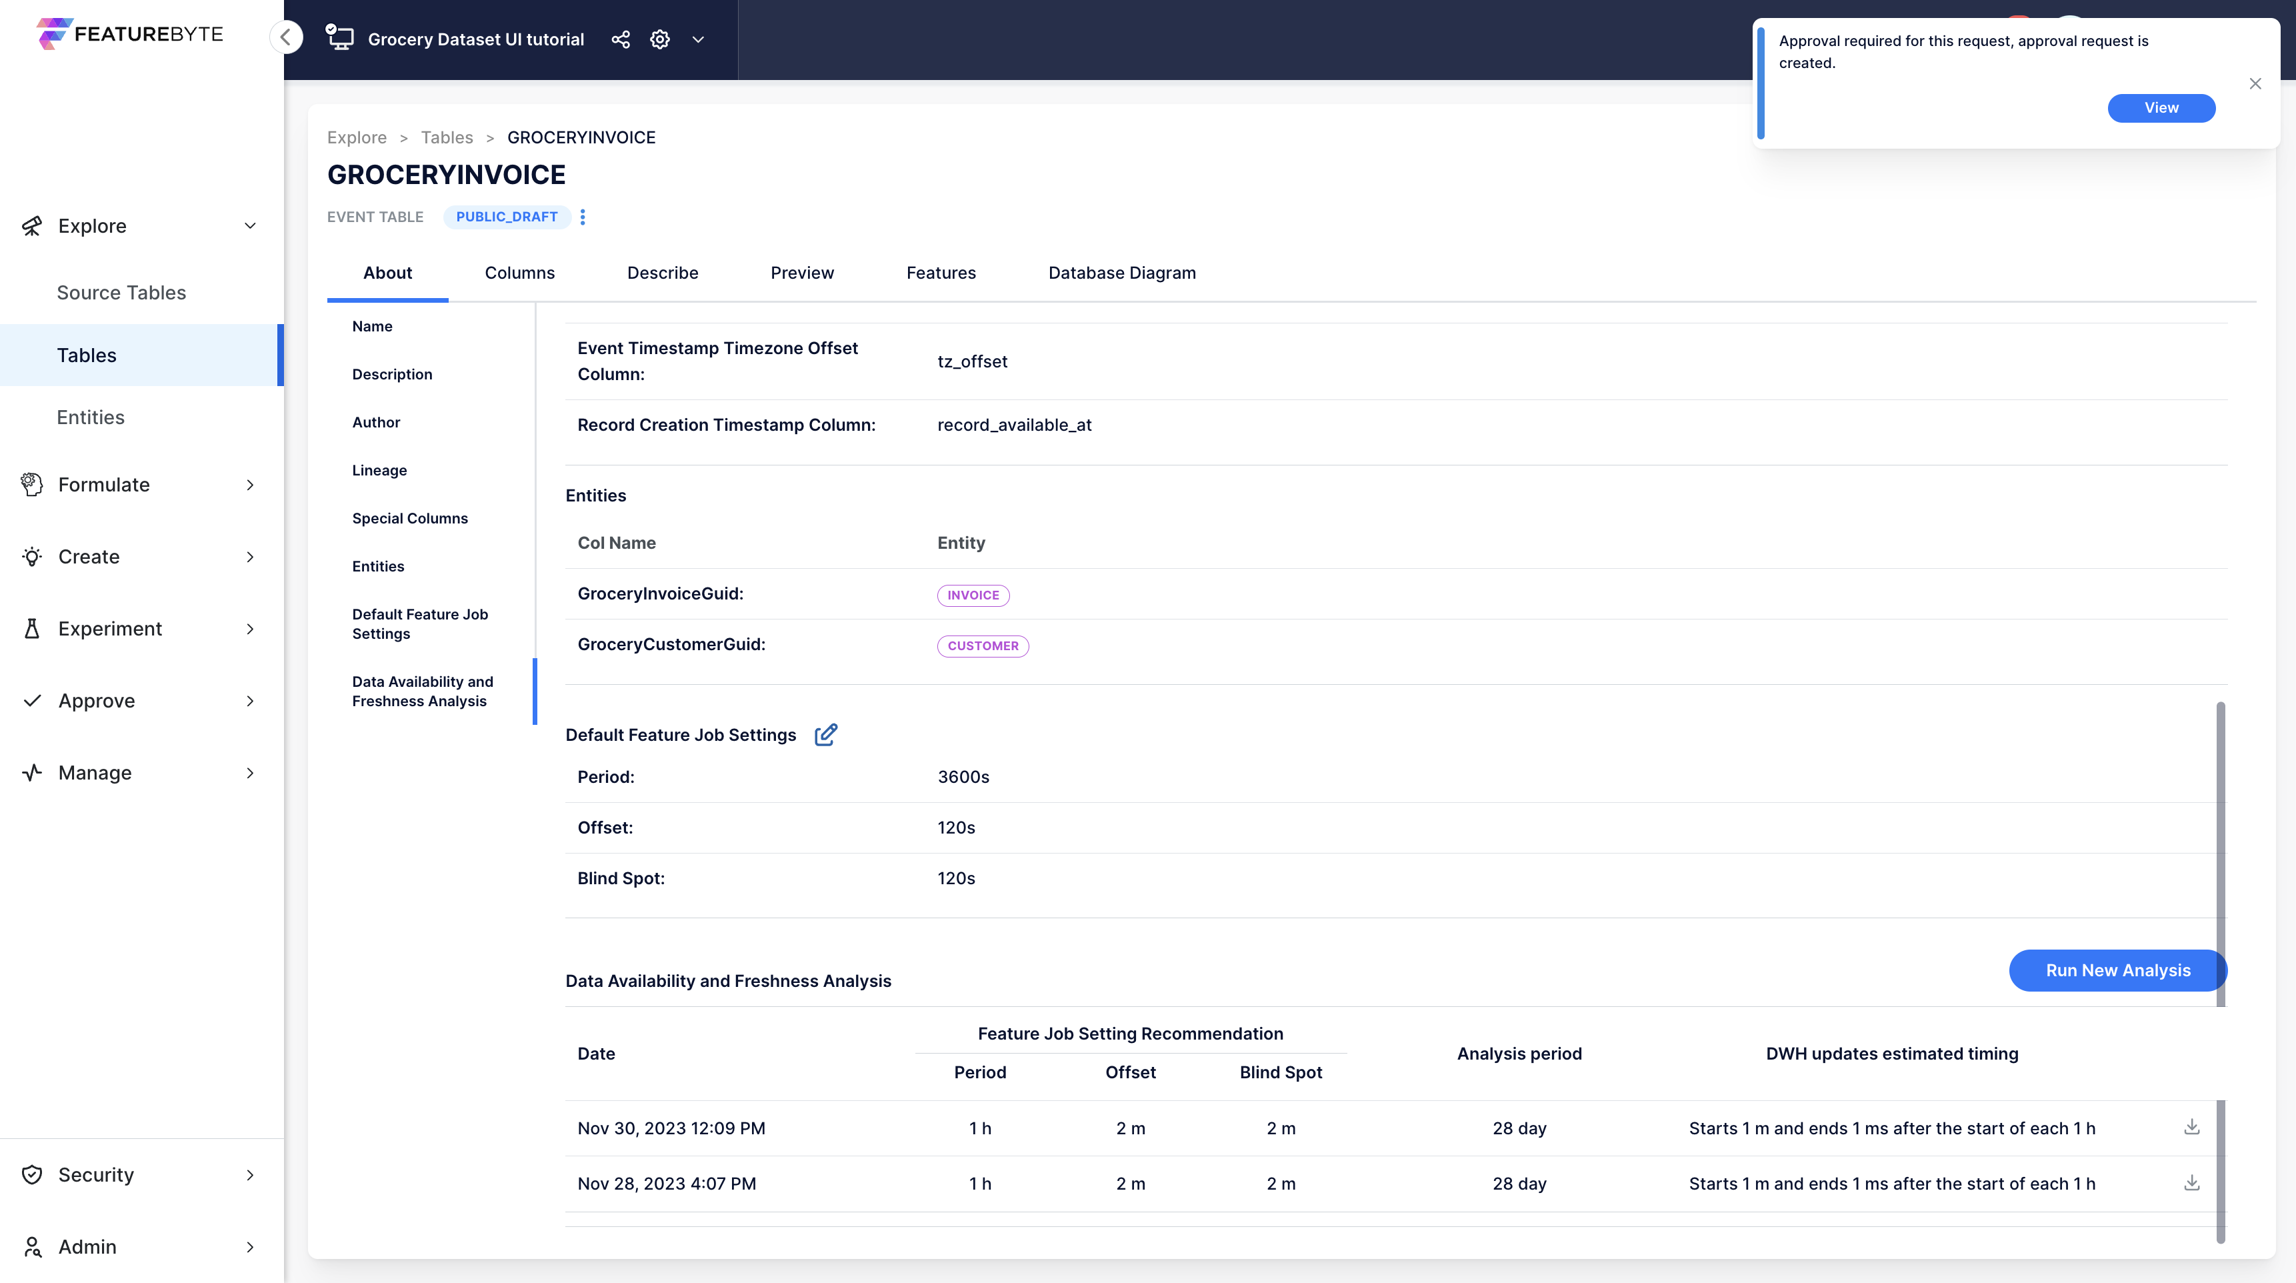Edit Default Feature Job Settings pencil icon

[x=825, y=735]
